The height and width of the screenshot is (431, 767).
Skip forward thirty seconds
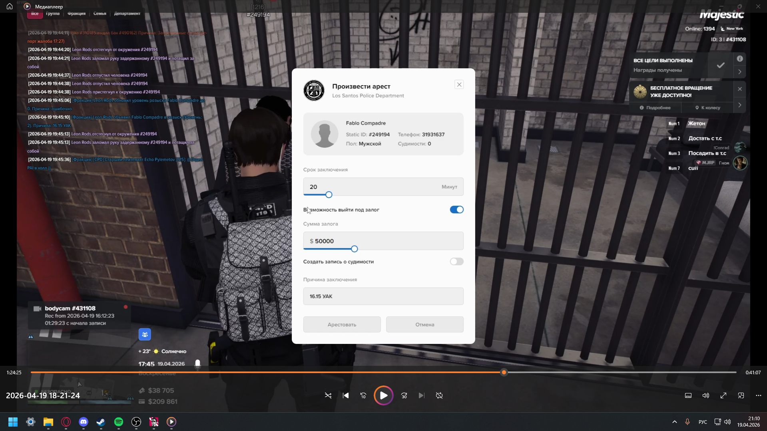[x=404, y=395]
